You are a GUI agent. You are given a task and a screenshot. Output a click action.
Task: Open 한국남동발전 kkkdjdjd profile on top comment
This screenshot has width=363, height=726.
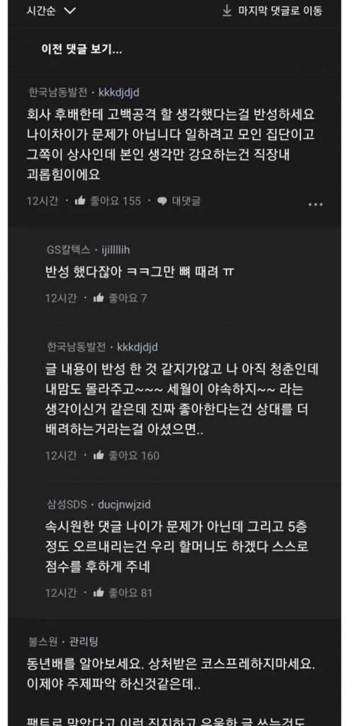click(83, 91)
